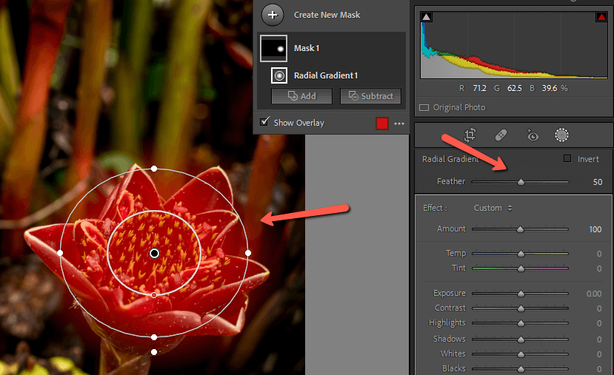Viewport: 614px width, 375px height.
Task: Click the Exposure value 0.00
Action: [x=594, y=294]
